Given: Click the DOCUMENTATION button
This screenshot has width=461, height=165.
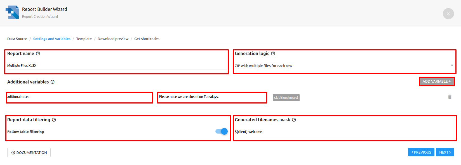Looking at the screenshot, I should pos(29,152).
